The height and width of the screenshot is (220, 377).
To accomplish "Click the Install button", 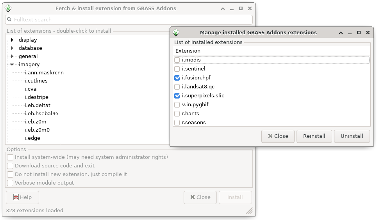I will (235, 197).
